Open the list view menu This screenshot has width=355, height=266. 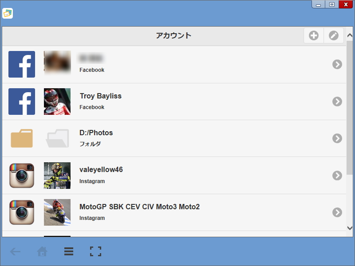pyautogui.click(x=68, y=251)
